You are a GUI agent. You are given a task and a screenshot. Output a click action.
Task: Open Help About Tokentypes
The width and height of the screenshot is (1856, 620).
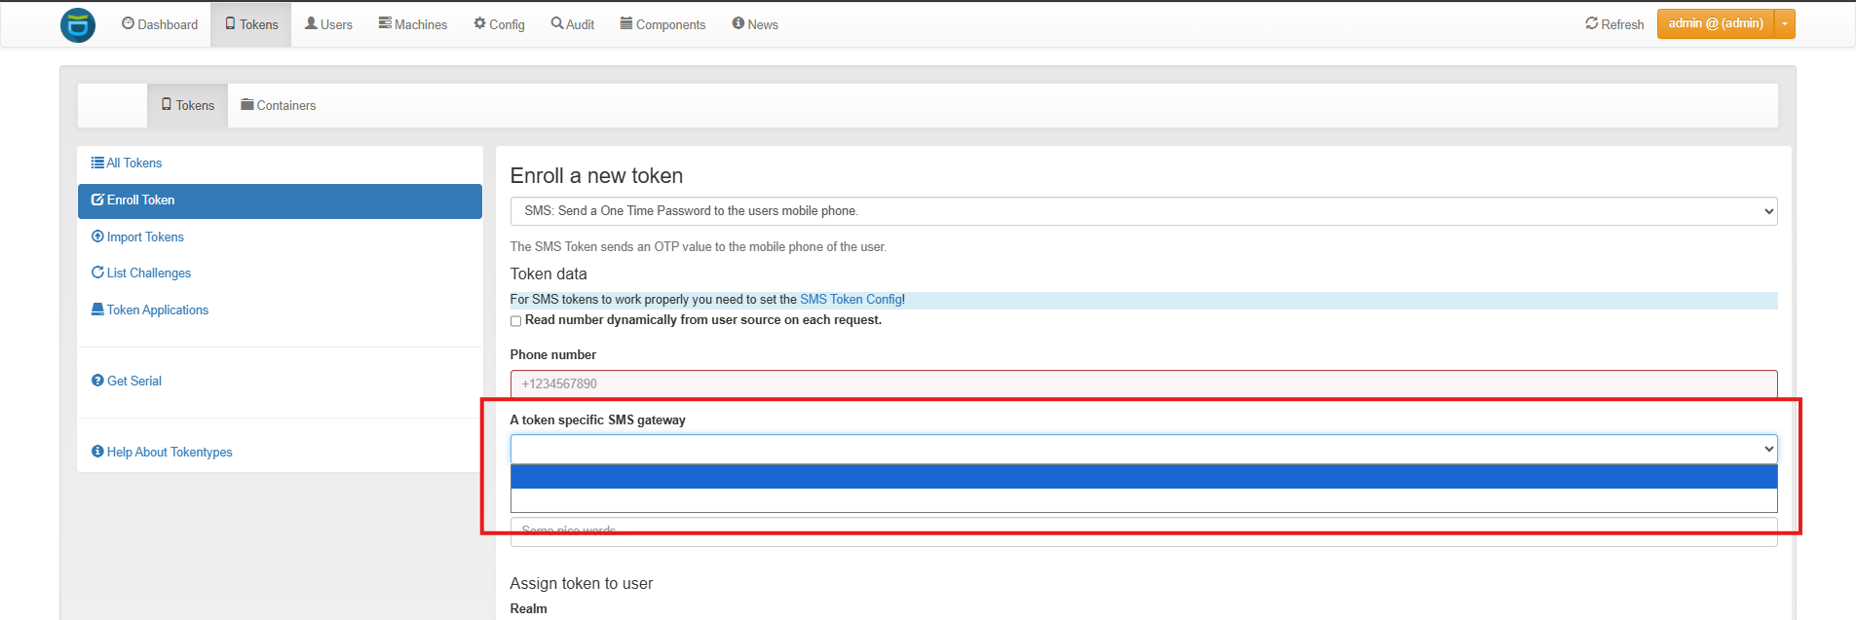[162, 452]
